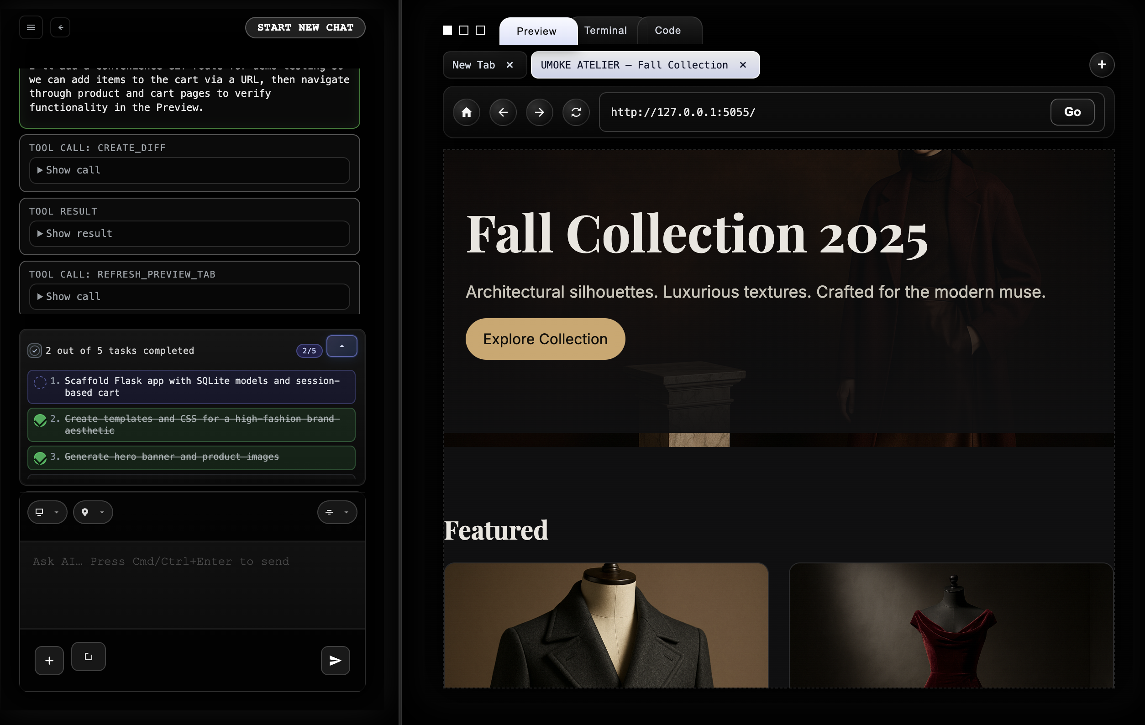
Task: Switch to the Code tab
Action: tap(667, 31)
